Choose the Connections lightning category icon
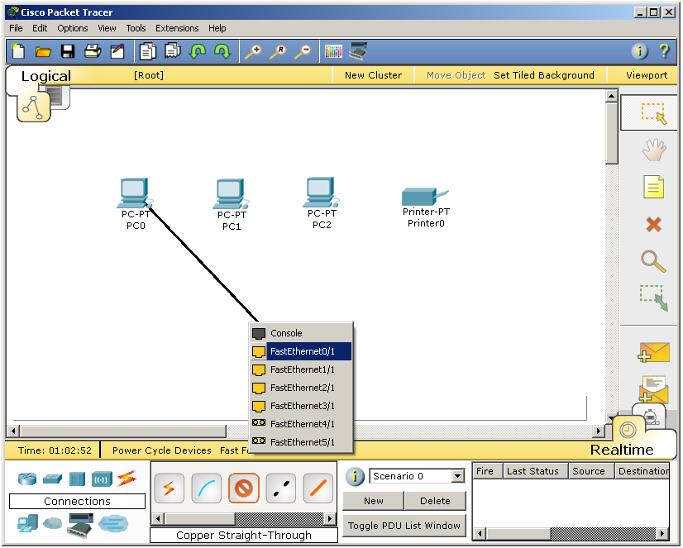Screen dimensions: 683x548 tap(127, 479)
